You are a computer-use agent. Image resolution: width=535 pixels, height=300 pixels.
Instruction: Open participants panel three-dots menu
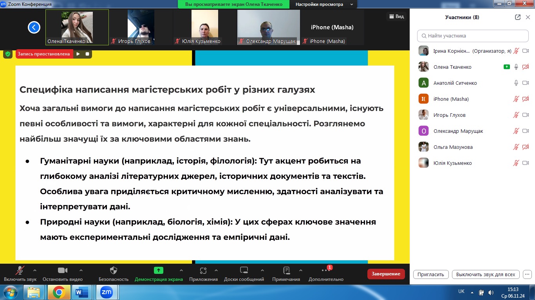tap(527, 274)
